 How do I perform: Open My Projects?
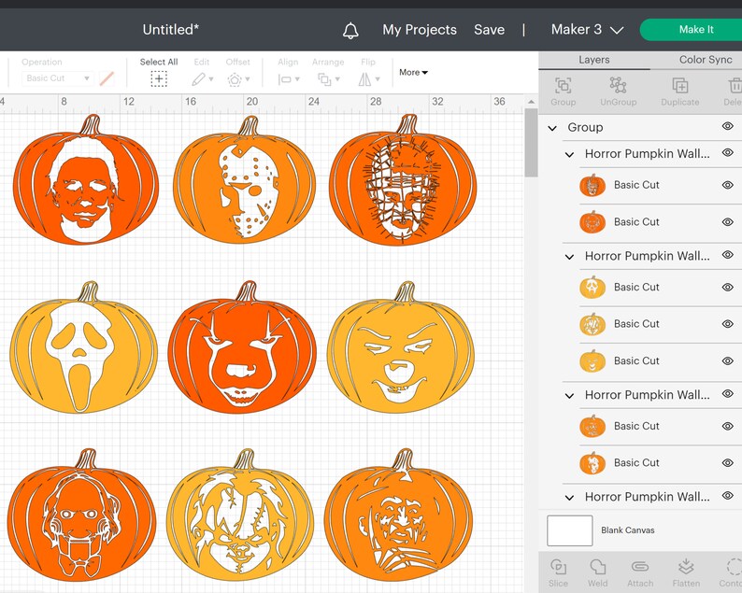(420, 30)
